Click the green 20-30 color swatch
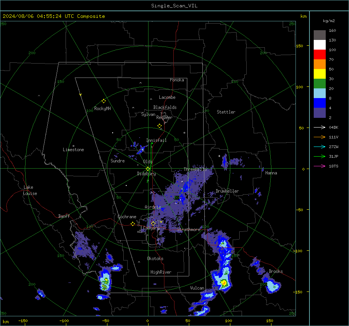This screenshot has height=326, width=349. click(x=320, y=84)
